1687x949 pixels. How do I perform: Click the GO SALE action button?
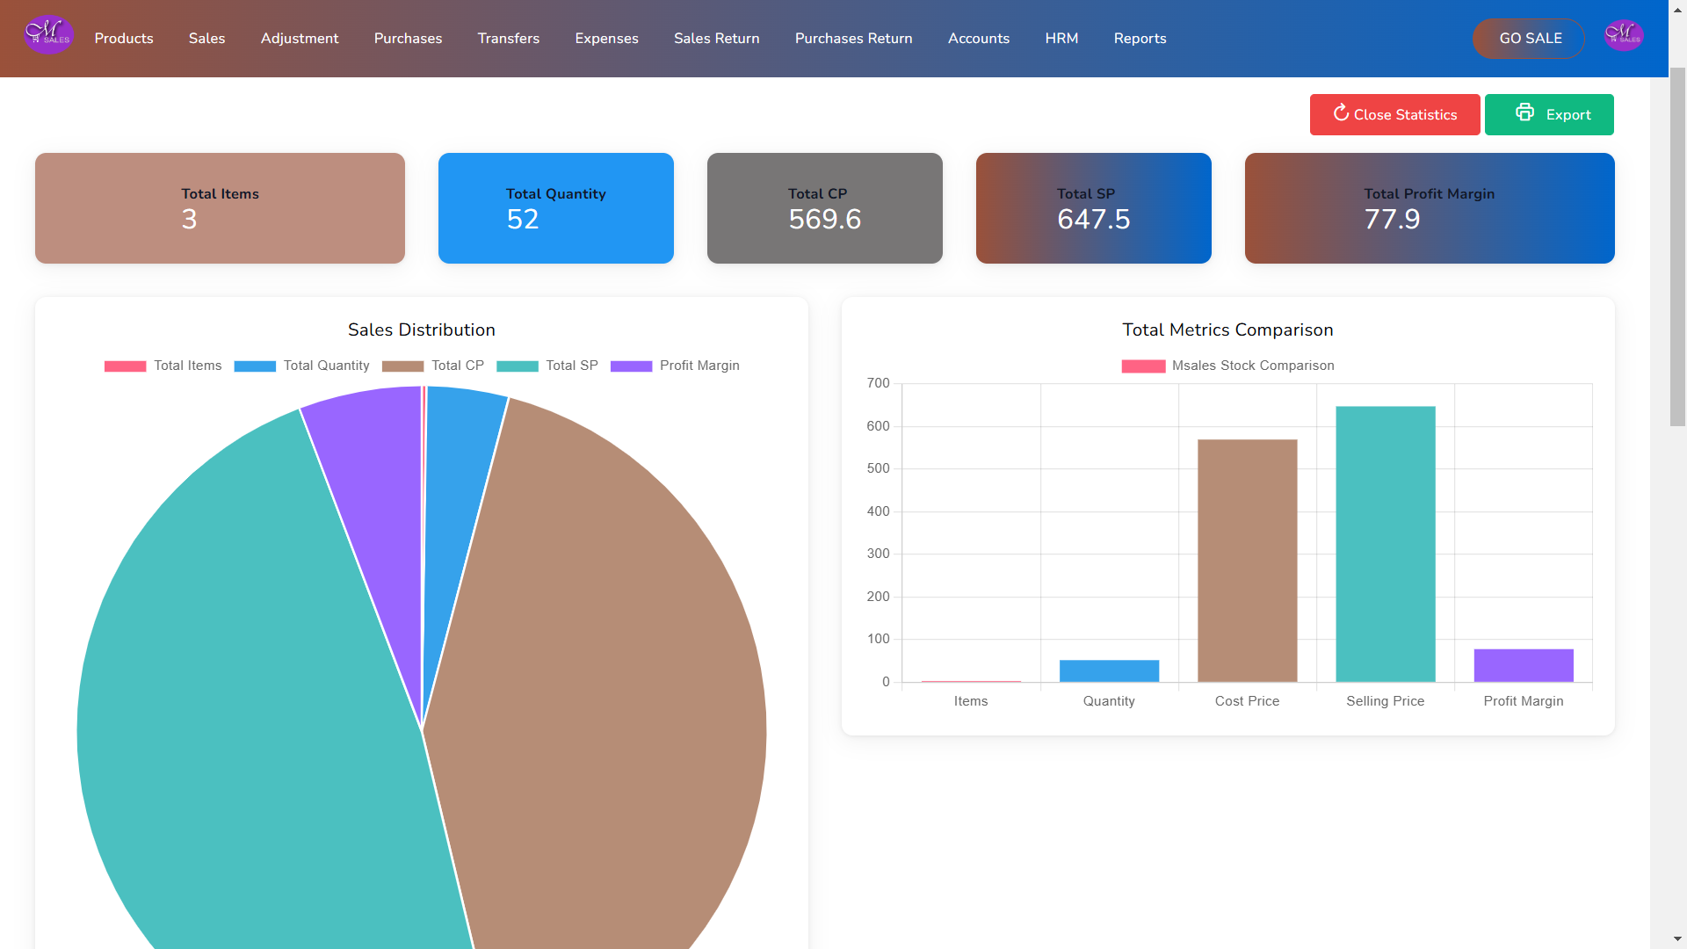pos(1530,39)
